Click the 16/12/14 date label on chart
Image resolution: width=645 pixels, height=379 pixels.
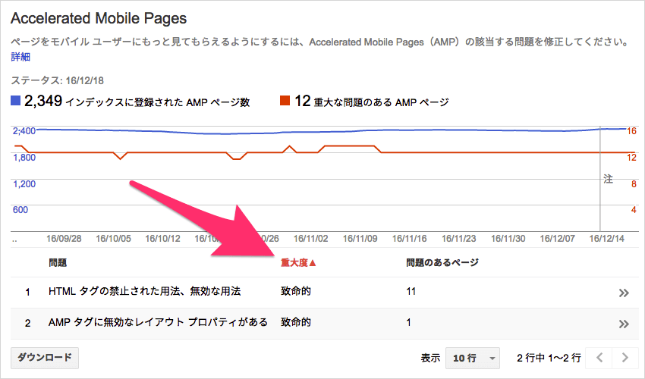click(x=607, y=239)
